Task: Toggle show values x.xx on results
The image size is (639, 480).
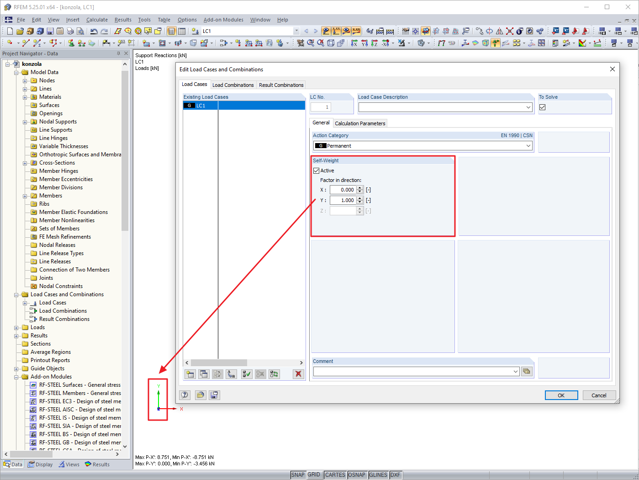Action: 356,31
